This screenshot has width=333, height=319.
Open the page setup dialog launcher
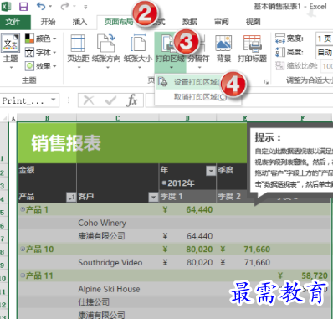[x=266, y=82]
